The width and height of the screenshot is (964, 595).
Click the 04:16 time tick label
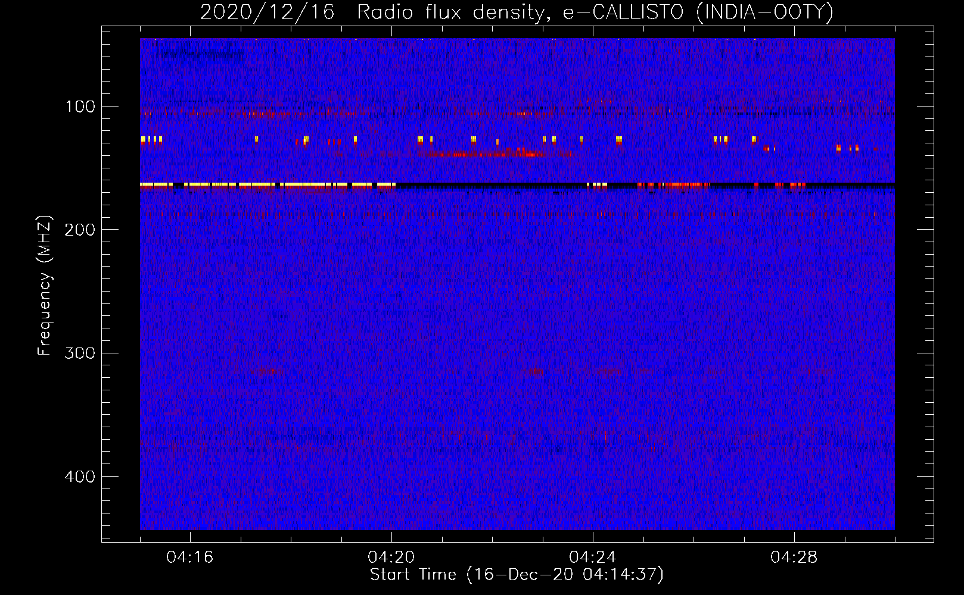[x=189, y=558]
